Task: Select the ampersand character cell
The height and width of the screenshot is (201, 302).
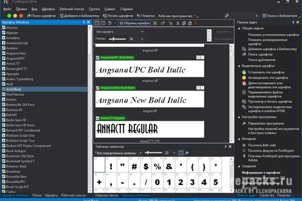Action: pos(169,165)
